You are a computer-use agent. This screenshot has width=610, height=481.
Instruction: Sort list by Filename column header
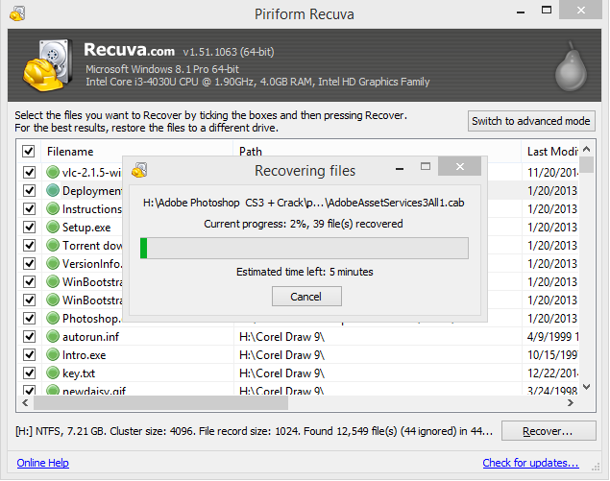(x=70, y=152)
